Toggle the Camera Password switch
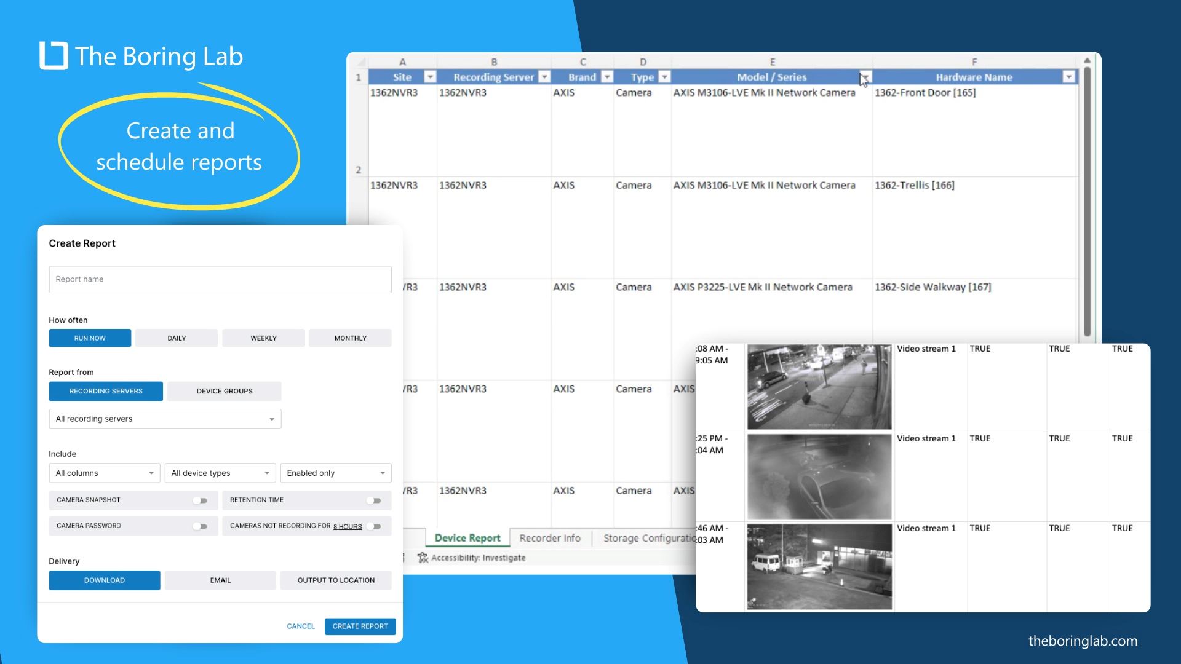1181x664 pixels. (x=201, y=526)
